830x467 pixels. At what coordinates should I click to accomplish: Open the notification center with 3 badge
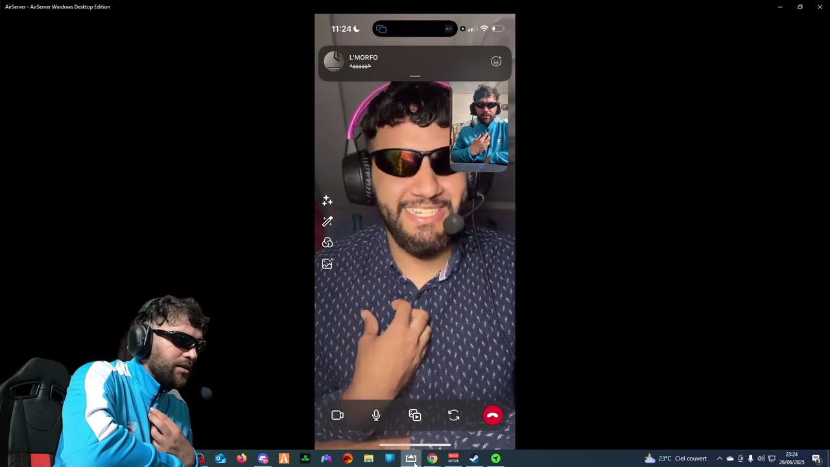tap(816, 459)
